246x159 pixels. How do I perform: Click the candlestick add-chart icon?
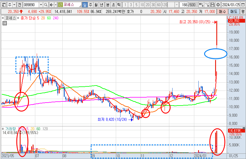click(x=201, y=5)
